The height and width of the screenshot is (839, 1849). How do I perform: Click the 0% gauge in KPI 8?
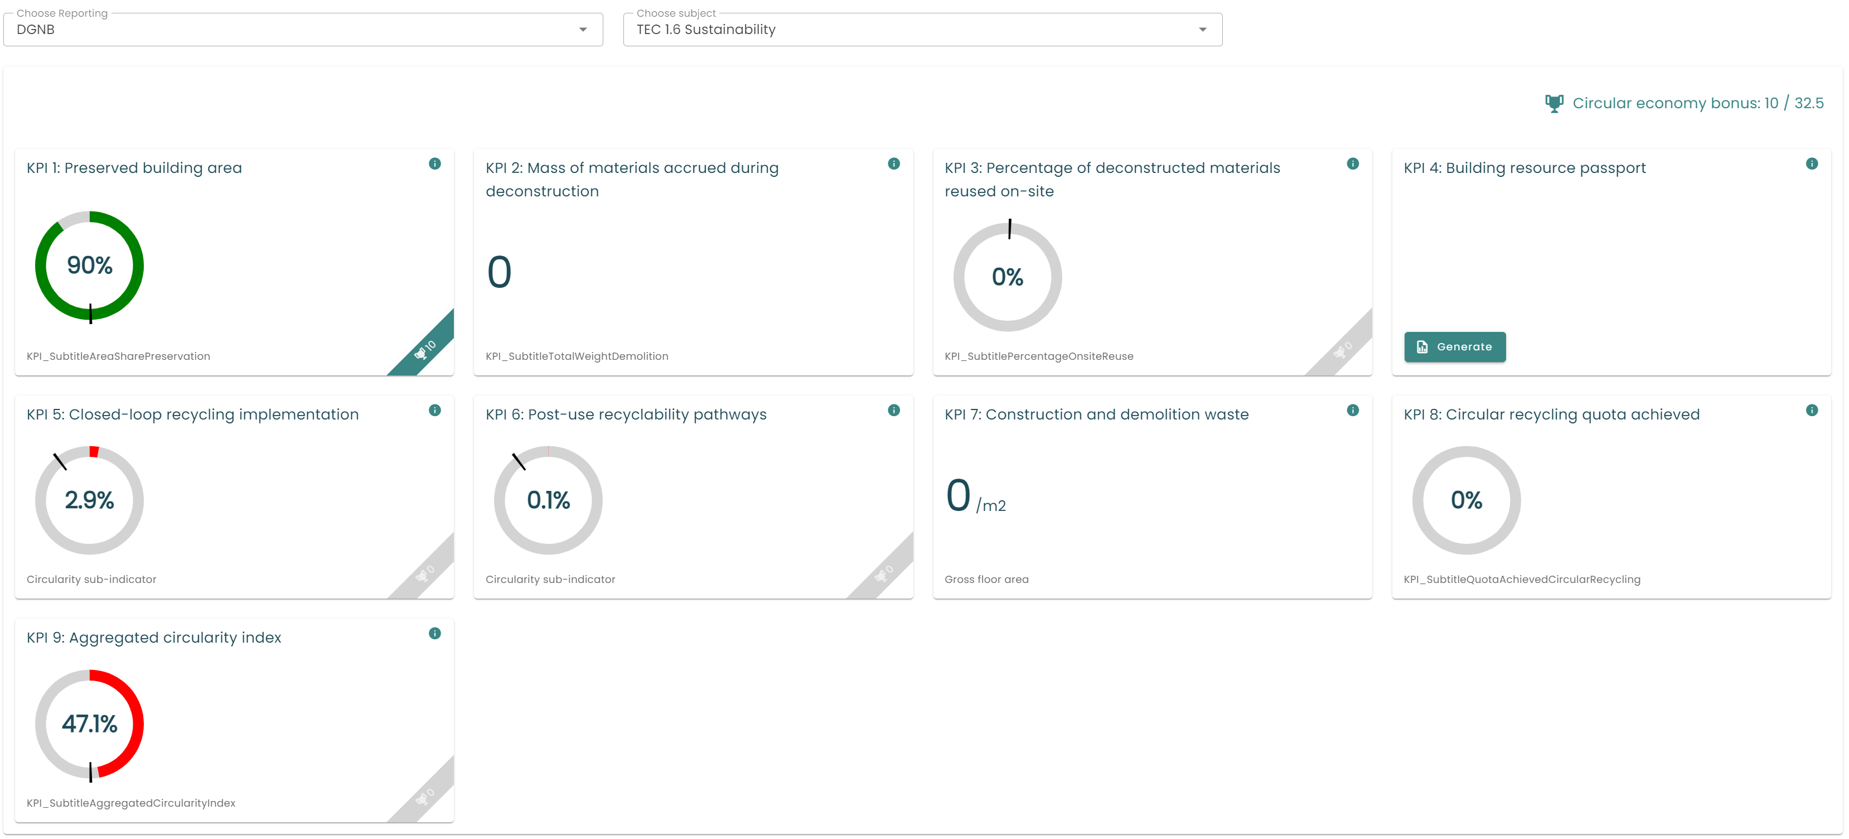(1466, 500)
